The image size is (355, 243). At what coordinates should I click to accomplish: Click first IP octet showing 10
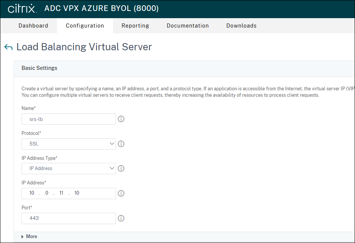click(x=32, y=193)
